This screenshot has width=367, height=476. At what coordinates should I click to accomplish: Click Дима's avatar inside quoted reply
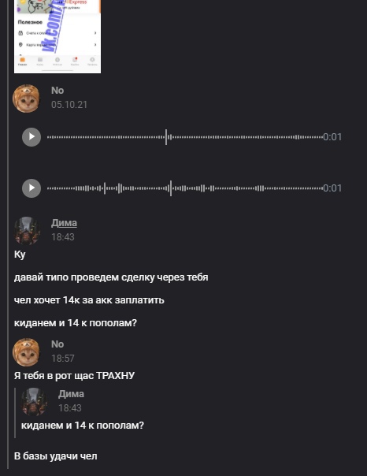point(34,402)
